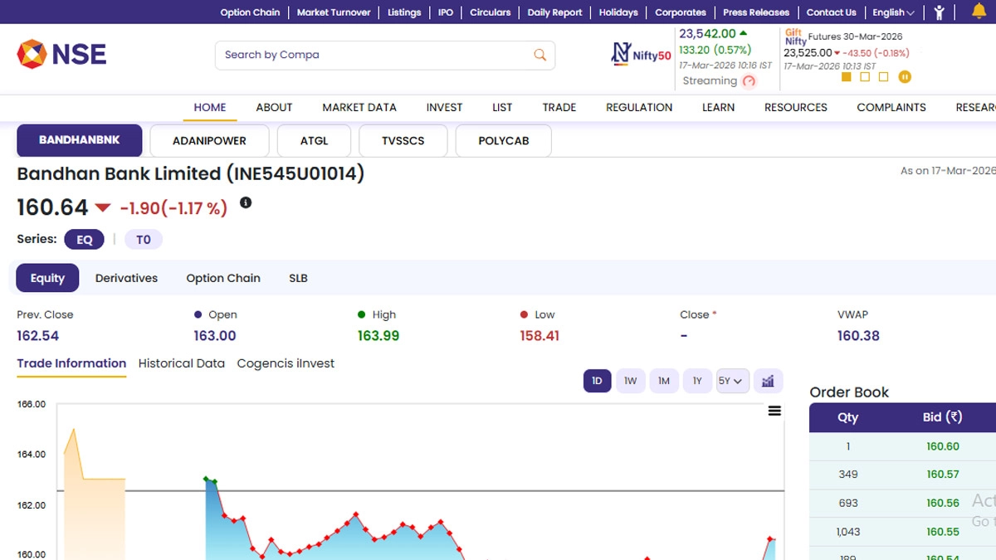Pause the index ticker carousel

point(905,77)
